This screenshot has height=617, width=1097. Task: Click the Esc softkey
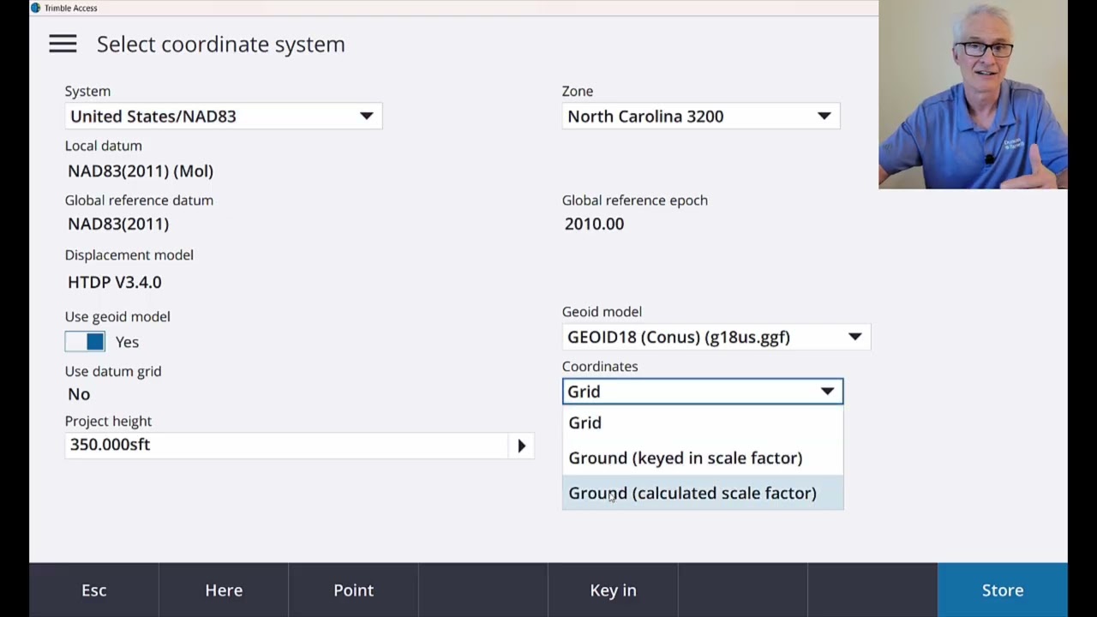94,590
